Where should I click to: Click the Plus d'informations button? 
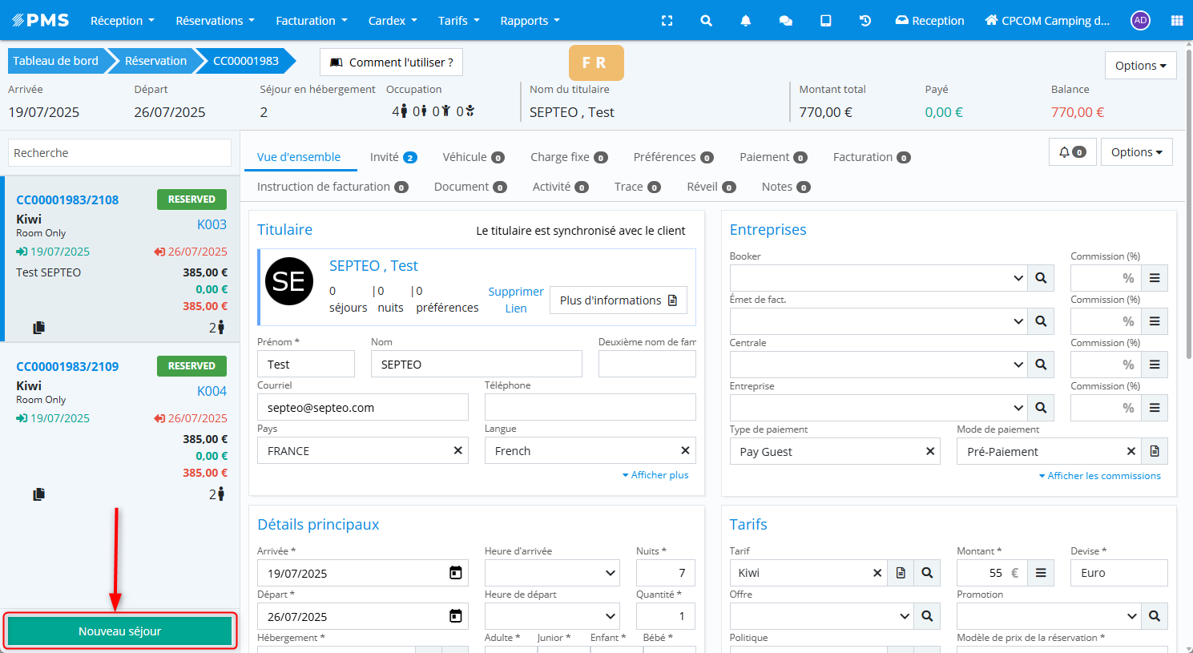(618, 300)
